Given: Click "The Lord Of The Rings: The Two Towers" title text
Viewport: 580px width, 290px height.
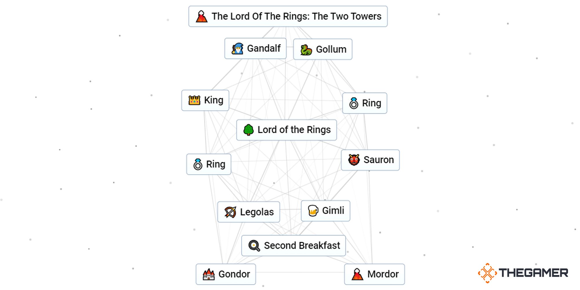Looking at the screenshot, I should tap(296, 17).
